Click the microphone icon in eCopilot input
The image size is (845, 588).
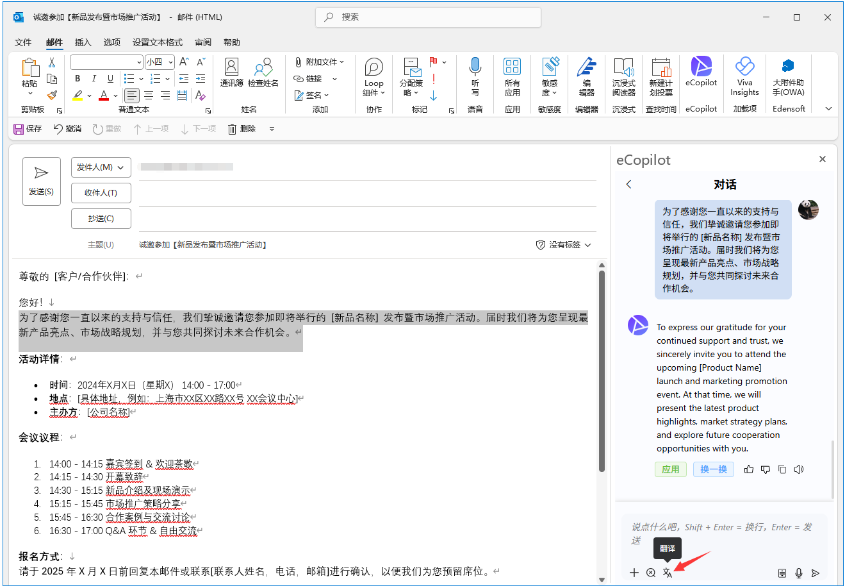798,573
